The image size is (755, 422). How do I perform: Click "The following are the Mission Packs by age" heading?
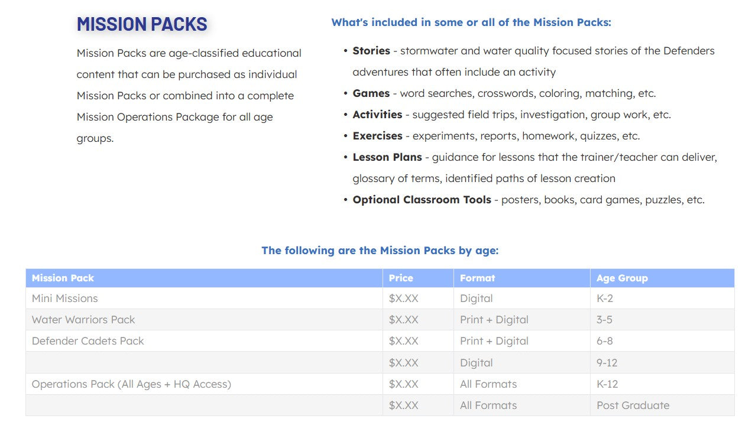pos(380,251)
